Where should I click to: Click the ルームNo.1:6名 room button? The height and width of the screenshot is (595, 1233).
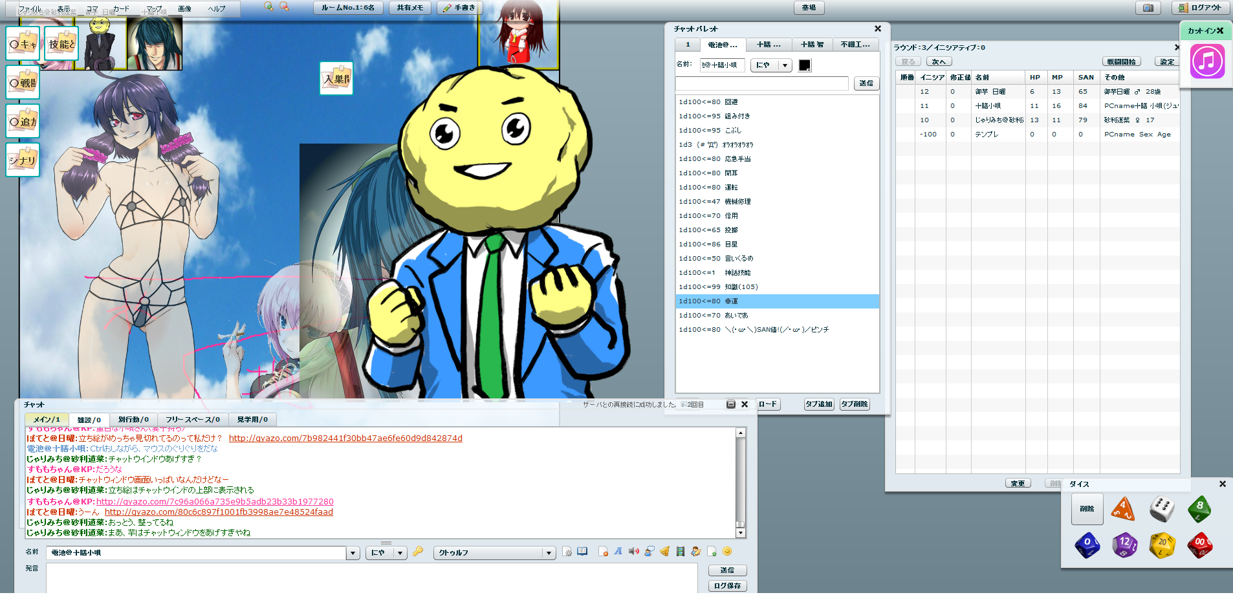pyautogui.click(x=348, y=8)
